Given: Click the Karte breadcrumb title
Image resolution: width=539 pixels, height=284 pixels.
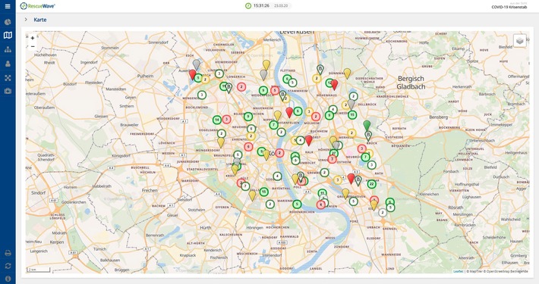Looking at the screenshot, I should (x=40, y=20).
